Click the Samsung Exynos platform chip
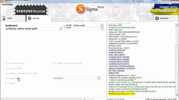The height and width of the screenshot is (100, 179). [31, 10]
